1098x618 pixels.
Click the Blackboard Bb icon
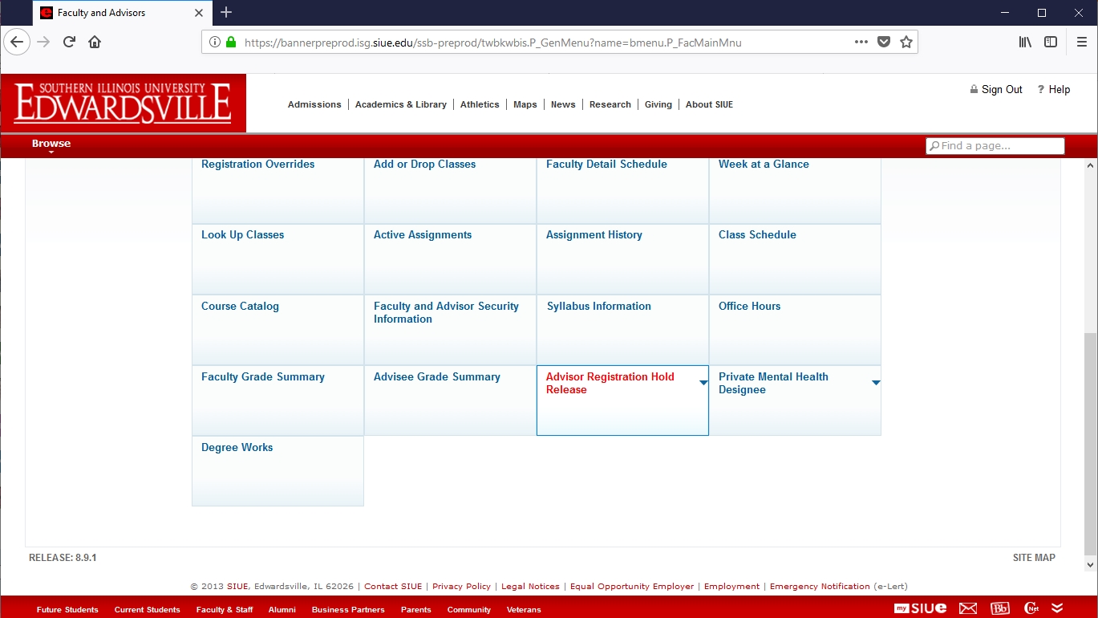point(1000,608)
